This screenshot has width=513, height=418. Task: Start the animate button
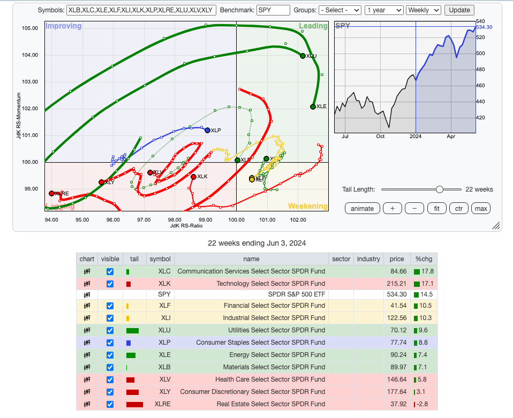click(362, 209)
